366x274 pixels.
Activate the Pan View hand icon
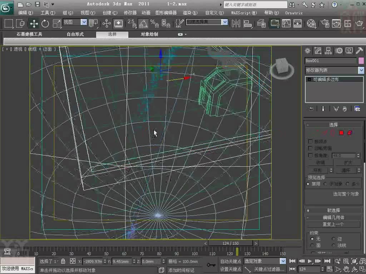tap(346, 269)
